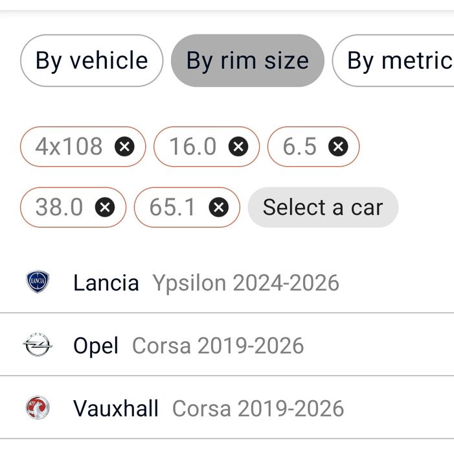
Task: Click the Opel lightning logo
Action: [x=38, y=345]
